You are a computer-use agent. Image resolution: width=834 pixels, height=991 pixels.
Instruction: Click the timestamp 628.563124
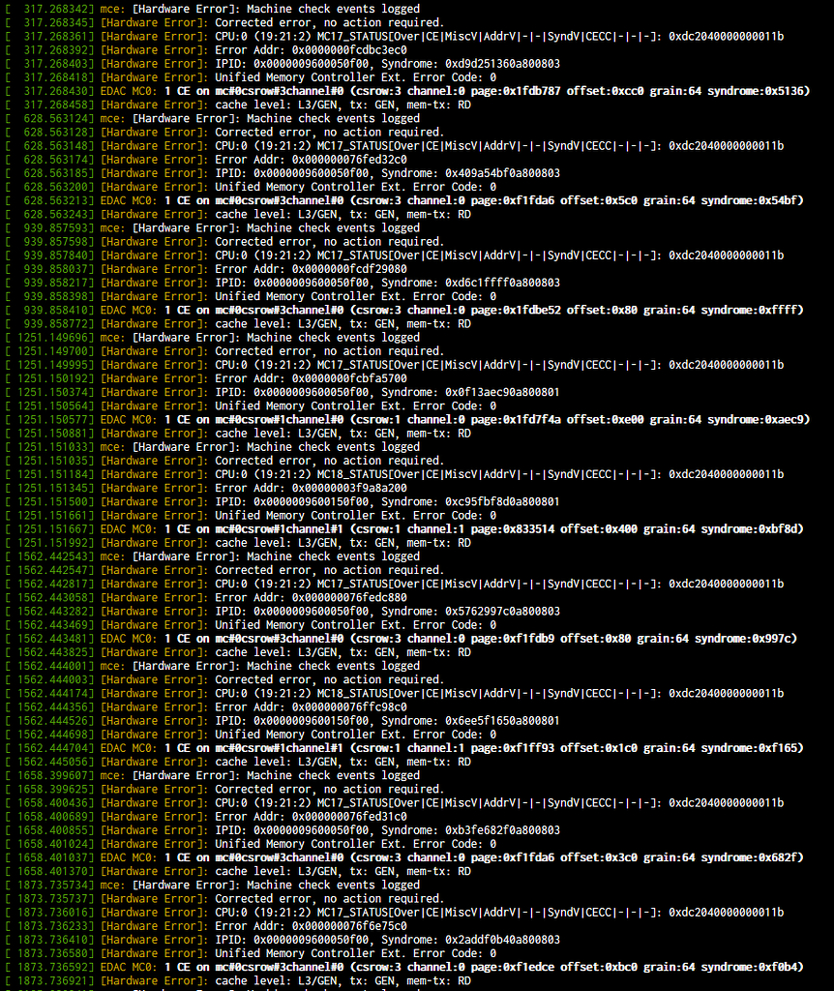(x=55, y=118)
